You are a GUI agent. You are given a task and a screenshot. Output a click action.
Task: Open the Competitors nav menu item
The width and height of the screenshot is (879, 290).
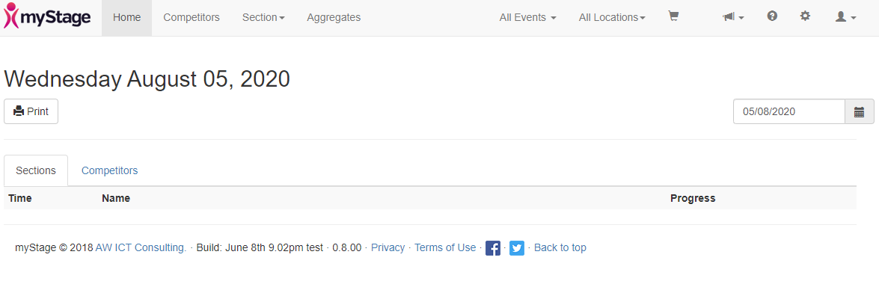coord(192,17)
